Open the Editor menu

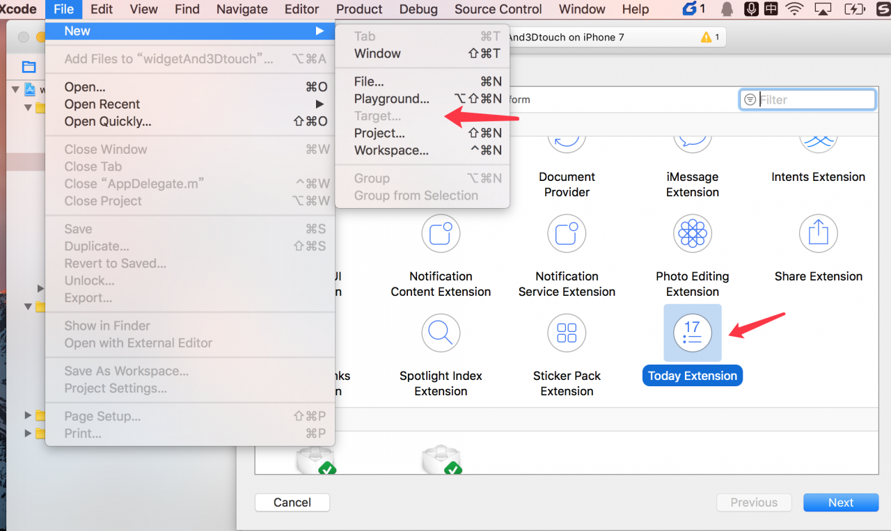coord(301,9)
